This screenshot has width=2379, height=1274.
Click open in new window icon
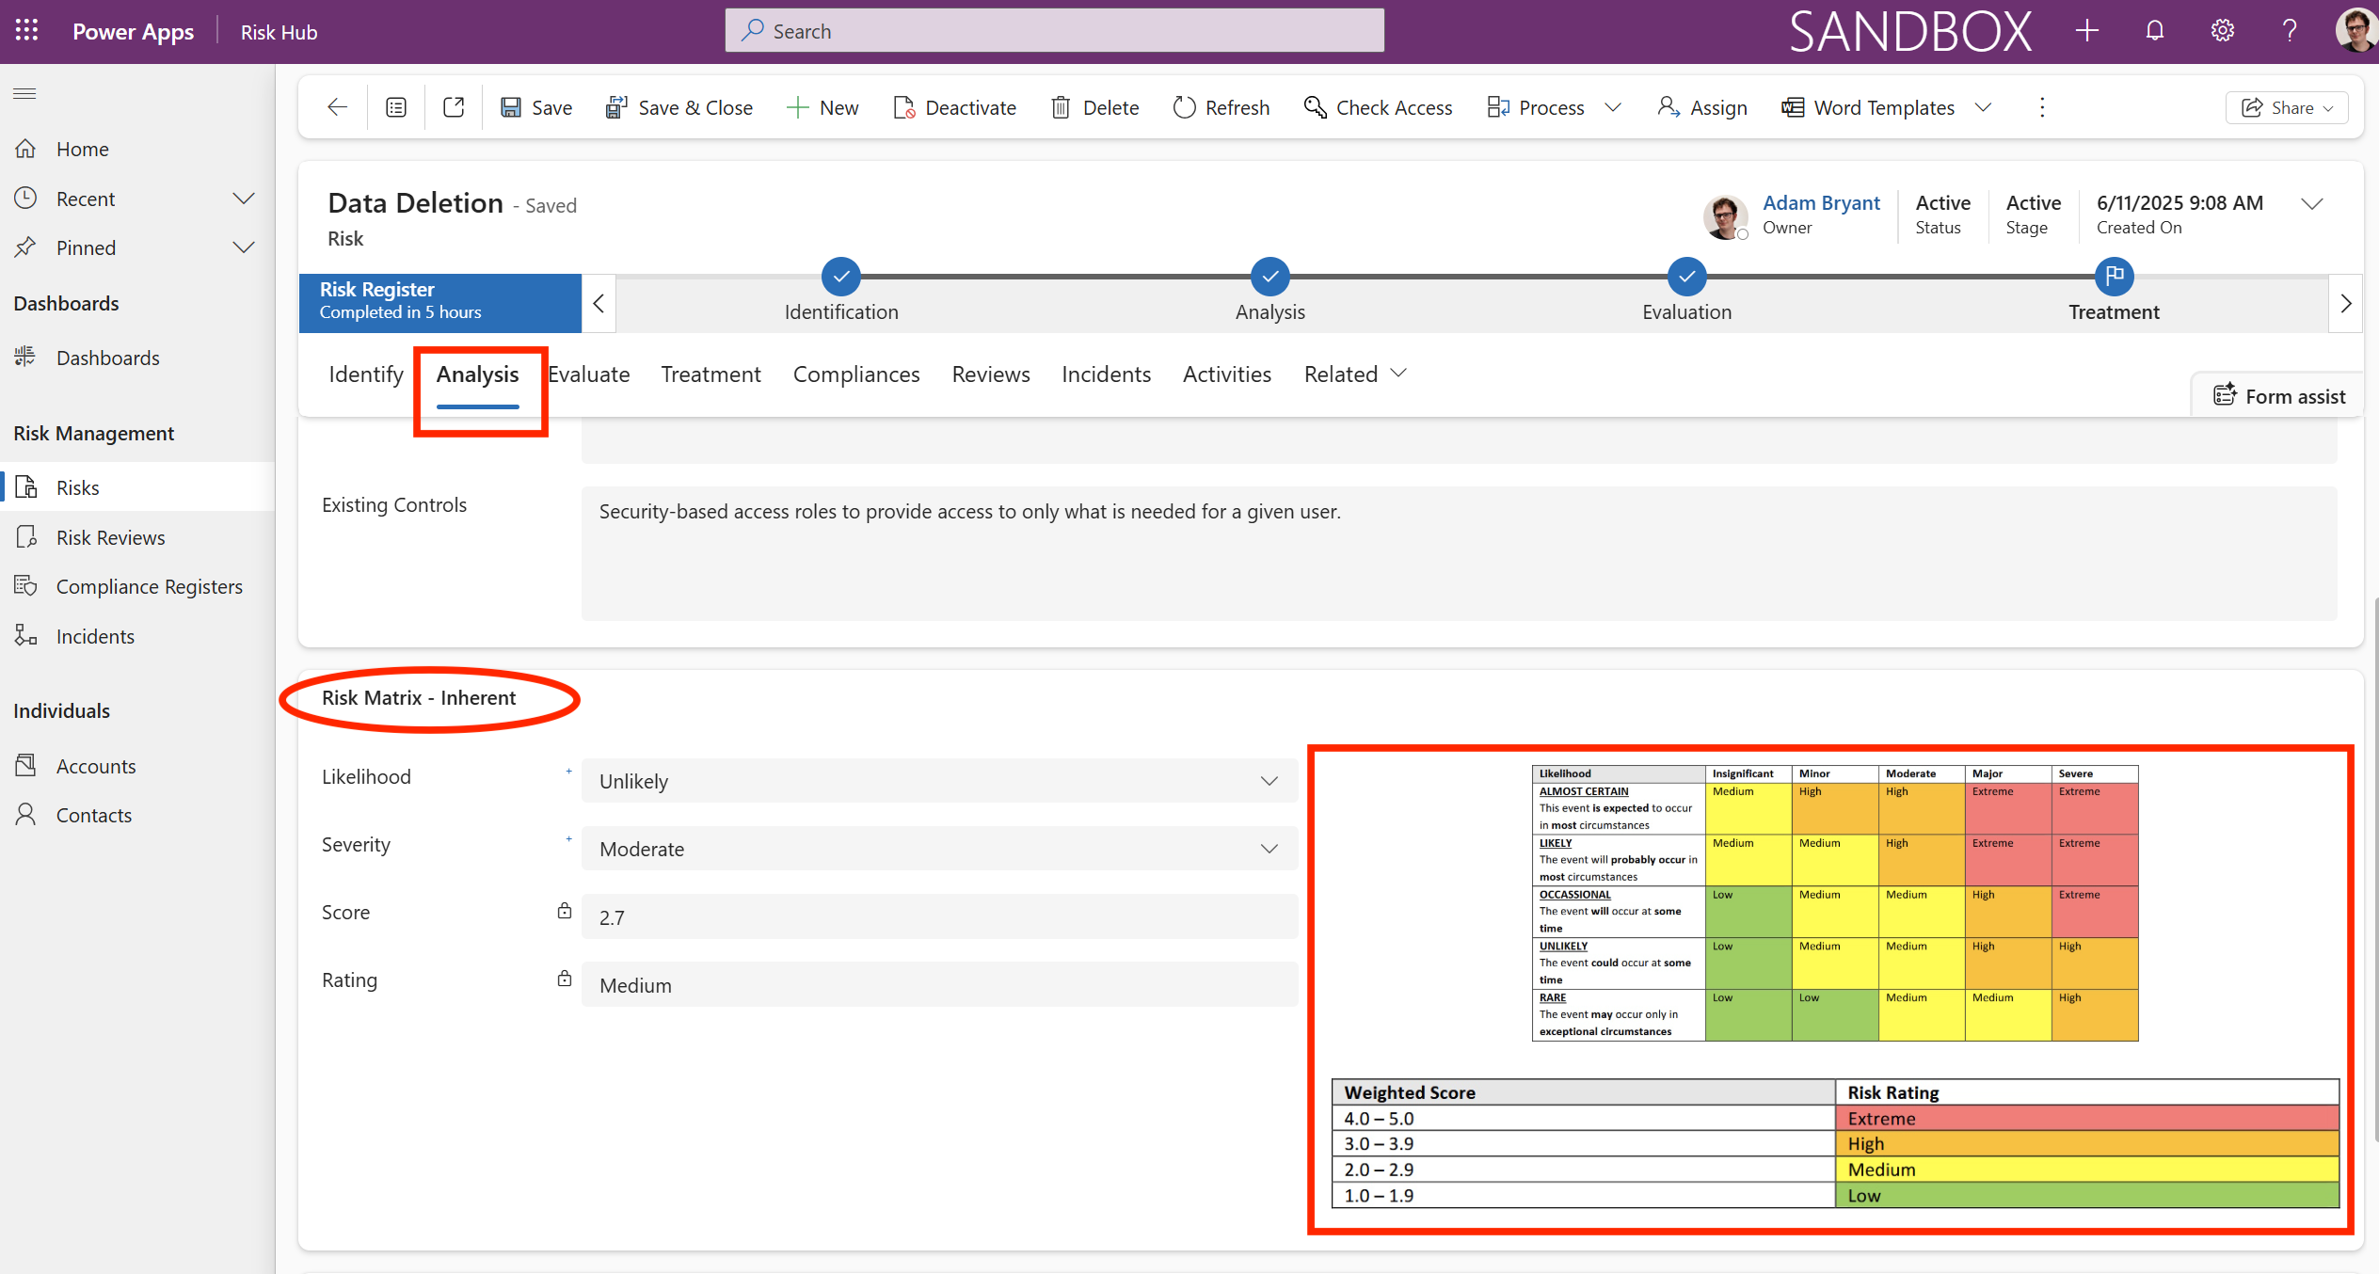pyautogui.click(x=454, y=107)
